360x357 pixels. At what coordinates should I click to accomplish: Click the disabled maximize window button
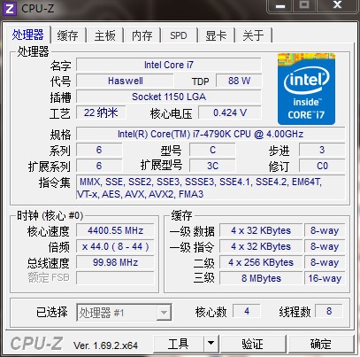[x=304, y=5]
